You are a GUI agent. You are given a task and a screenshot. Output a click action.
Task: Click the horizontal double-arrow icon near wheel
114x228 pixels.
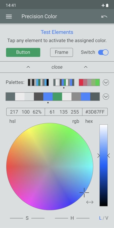[90, 202]
